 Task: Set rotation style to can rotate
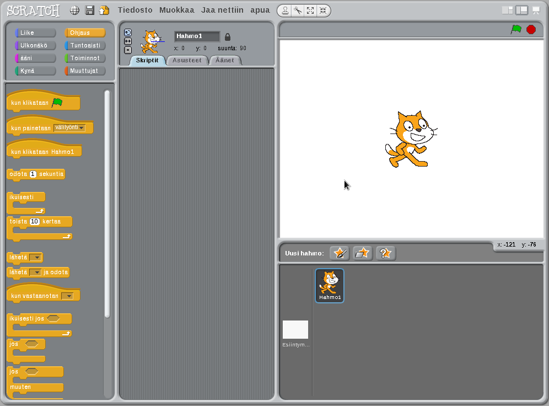(x=128, y=33)
